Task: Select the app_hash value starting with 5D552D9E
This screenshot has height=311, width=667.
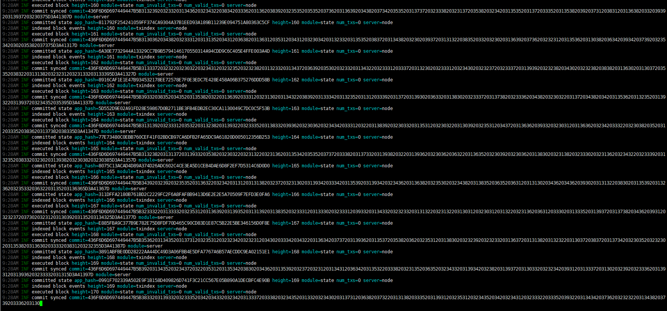Action: (184, 109)
